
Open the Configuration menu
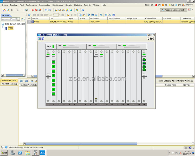click(44, 5)
